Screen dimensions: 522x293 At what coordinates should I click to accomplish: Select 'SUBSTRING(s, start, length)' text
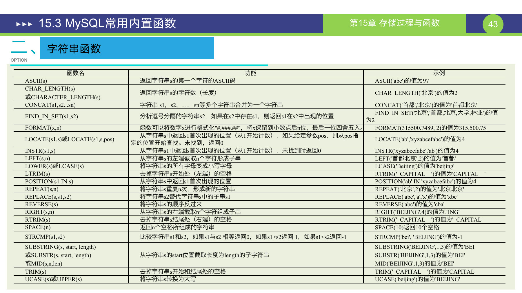point(60,247)
